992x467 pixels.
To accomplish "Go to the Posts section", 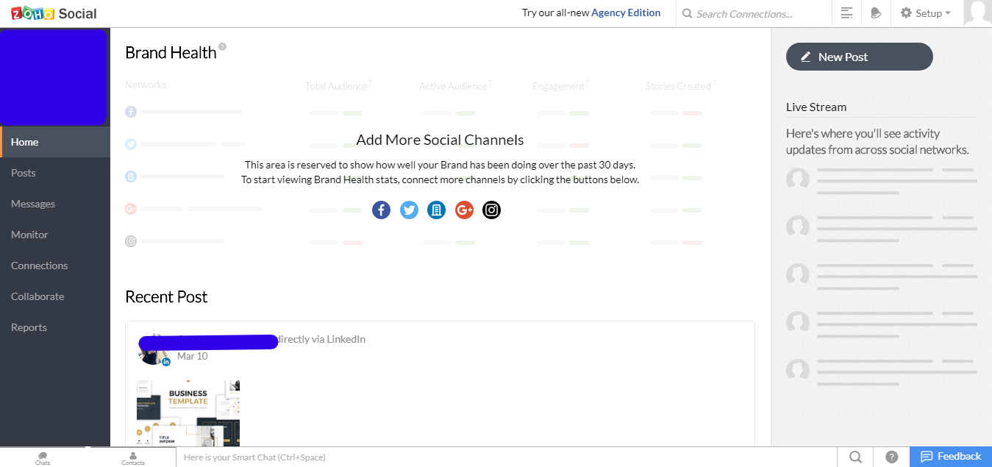I will (23, 172).
